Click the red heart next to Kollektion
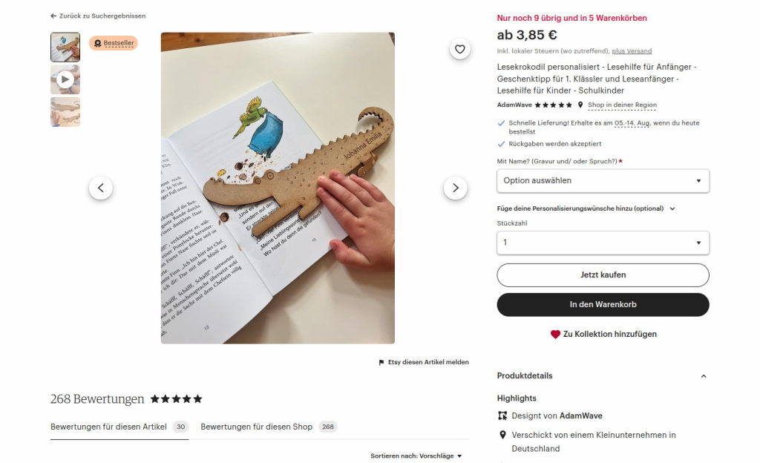 coord(555,334)
